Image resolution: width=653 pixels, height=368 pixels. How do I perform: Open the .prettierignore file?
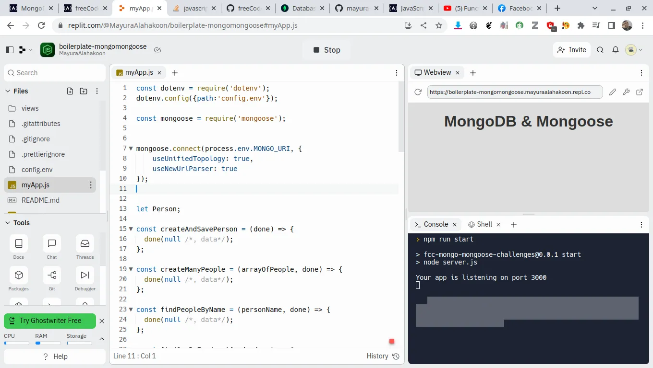point(50,154)
